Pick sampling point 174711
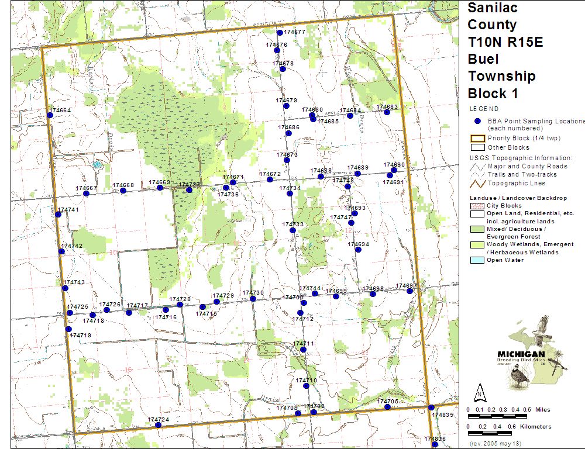Image resolution: width=585 pixels, height=449 pixels. pos(303,350)
